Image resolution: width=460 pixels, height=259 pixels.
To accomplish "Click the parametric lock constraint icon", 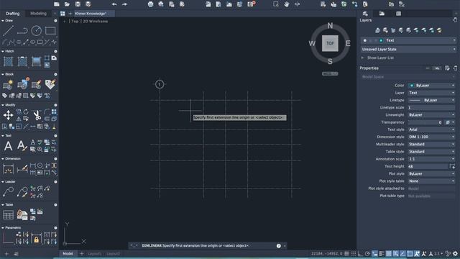I will coord(37,238).
